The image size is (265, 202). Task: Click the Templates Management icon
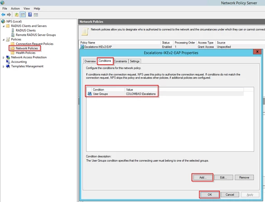pyautogui.click(x=8, y=66)
